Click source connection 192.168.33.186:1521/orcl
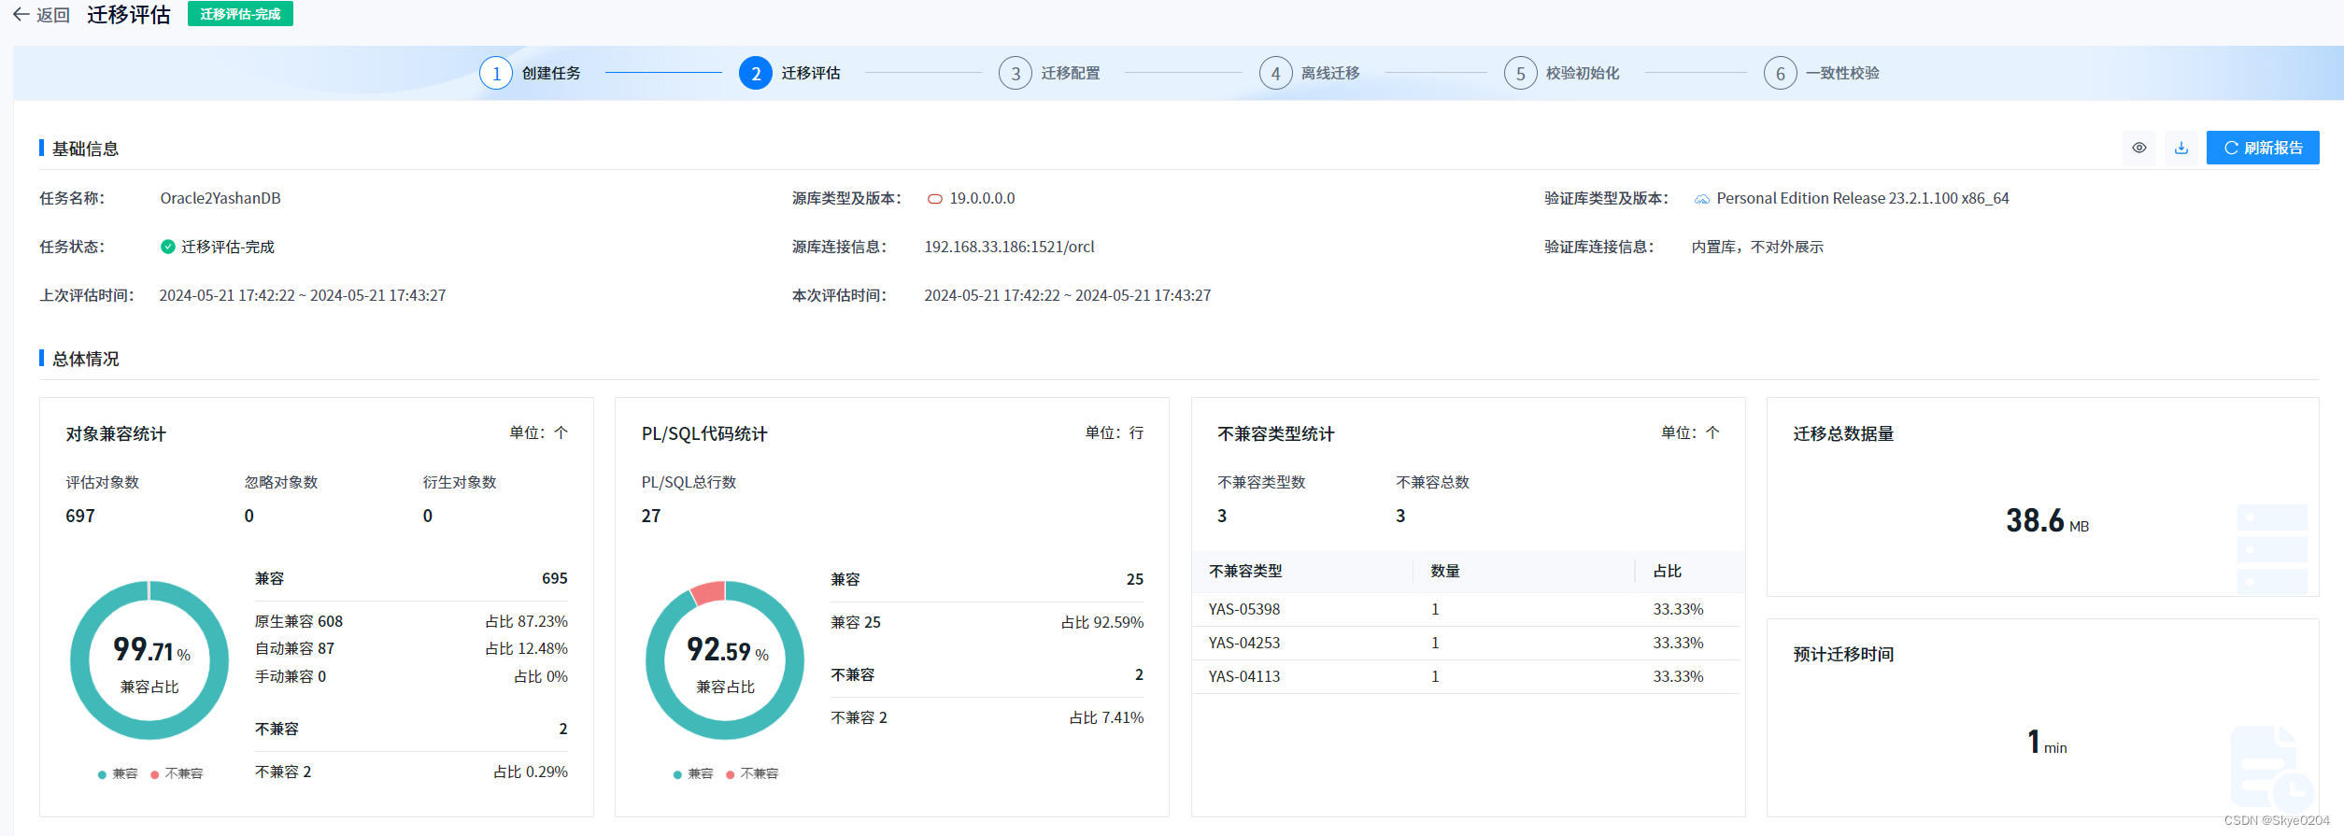Viewport: 2344px width, 836px height. [x=1009, y=247]
